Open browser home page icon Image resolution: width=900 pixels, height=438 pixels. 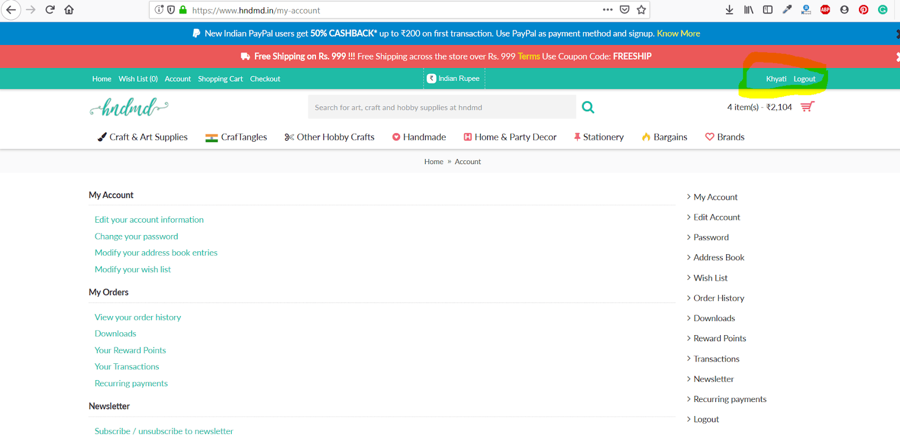(x=69, y=10)
